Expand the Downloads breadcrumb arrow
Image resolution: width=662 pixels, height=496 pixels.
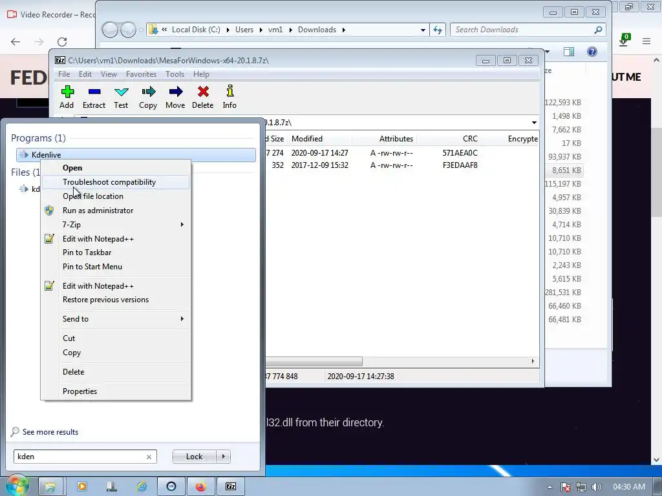tap(344, 30)
